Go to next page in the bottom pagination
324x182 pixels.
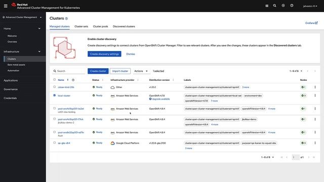tap(308, 157)
